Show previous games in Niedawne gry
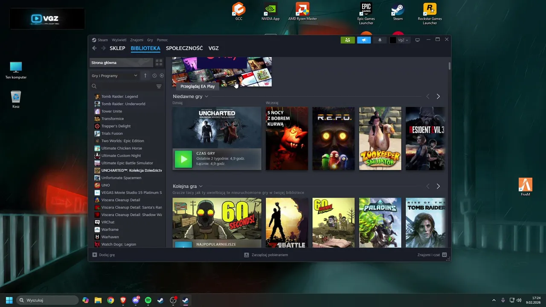Viewport: 546px width, 307px height. click(x=428, y=96)
